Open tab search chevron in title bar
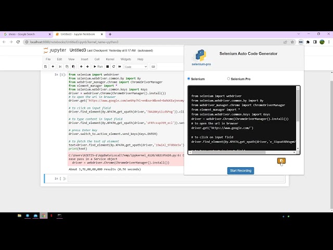Screen dimensions: 333x250 [x=299, y=34]
